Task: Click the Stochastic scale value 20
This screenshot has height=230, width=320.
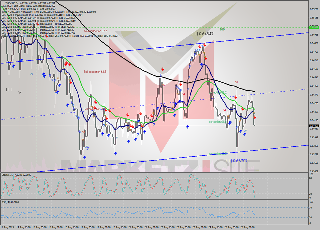Action: coord(311,194)
